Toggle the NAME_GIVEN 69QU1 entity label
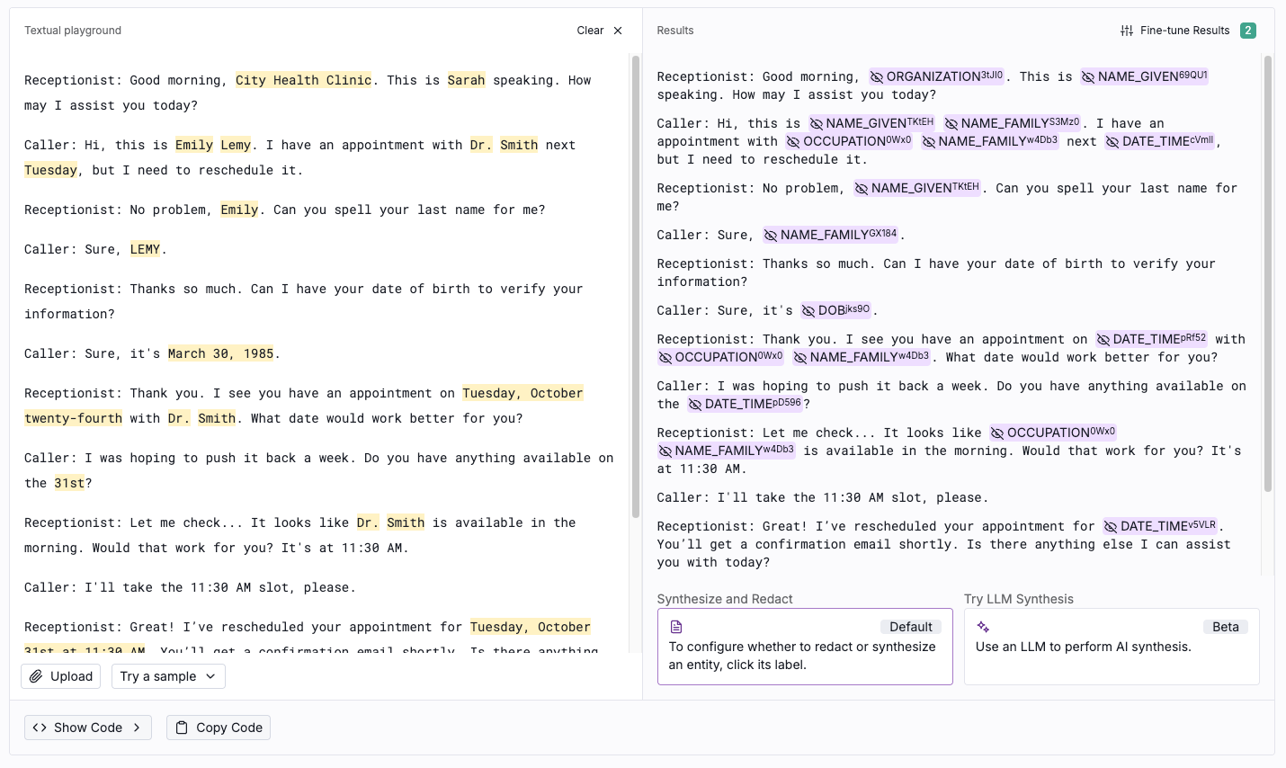The width and height of the screenshot is (1286, 768). click(1144, 77)
